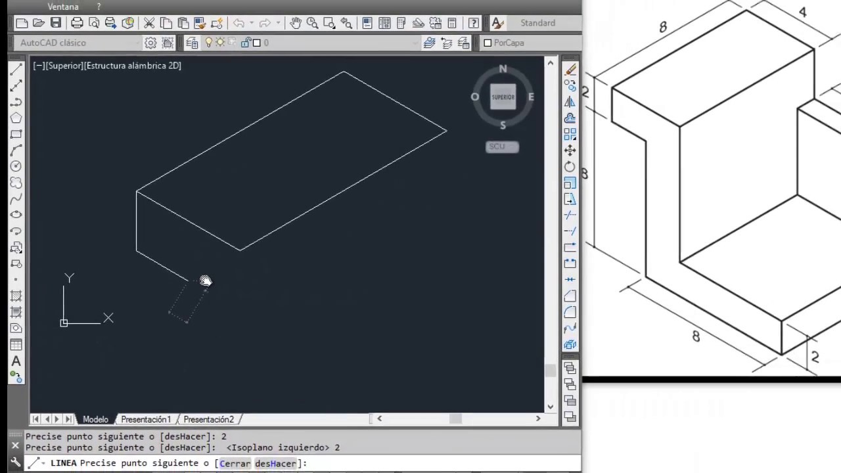Open command line recent commands arrow

pos(43,463)
